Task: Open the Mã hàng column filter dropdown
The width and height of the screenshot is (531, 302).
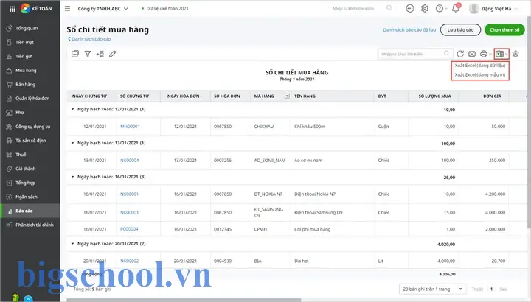Action: click(287, 96)
